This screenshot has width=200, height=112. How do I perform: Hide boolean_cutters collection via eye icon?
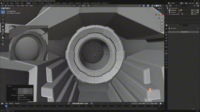point(196,14)
